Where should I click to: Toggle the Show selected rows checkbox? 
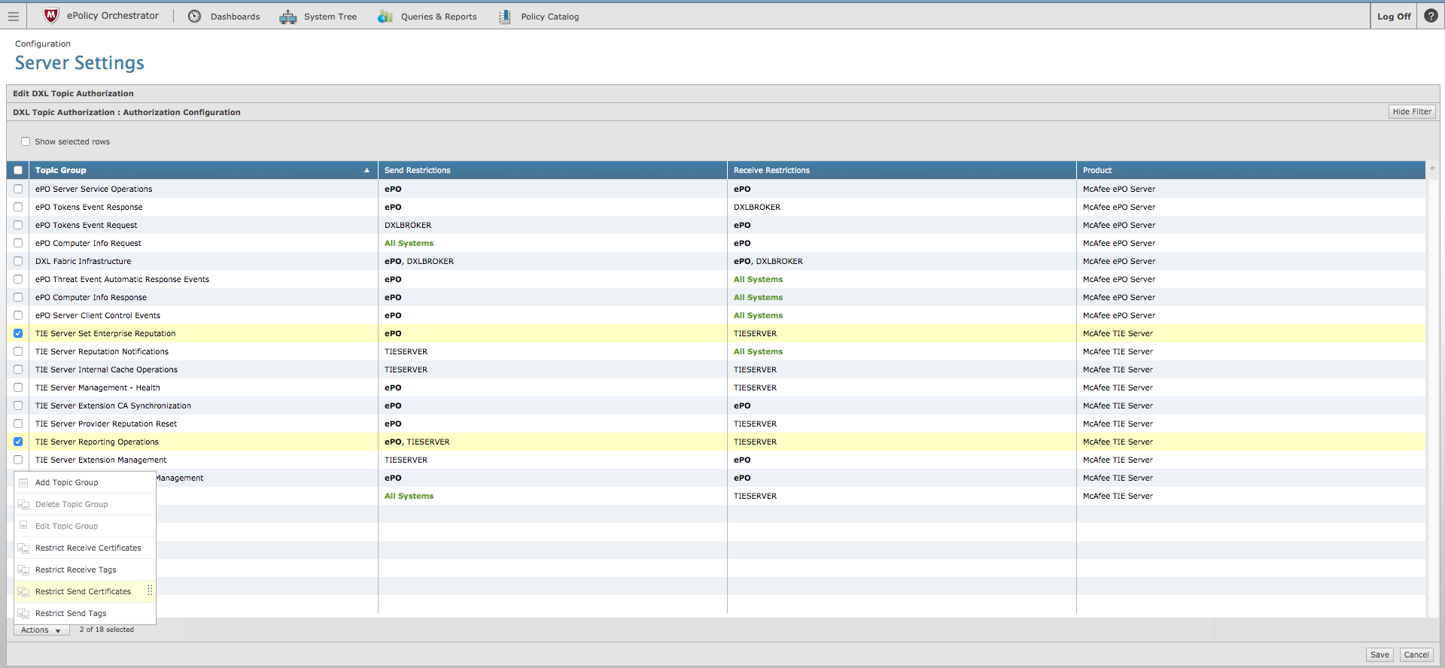point(26,141)
